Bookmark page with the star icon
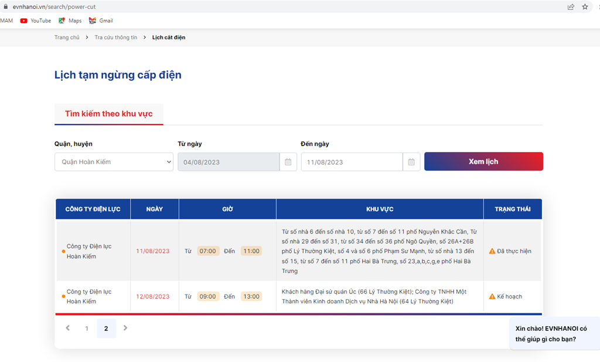The height and width of the screenshot is (362, 600). coord(585,6)
